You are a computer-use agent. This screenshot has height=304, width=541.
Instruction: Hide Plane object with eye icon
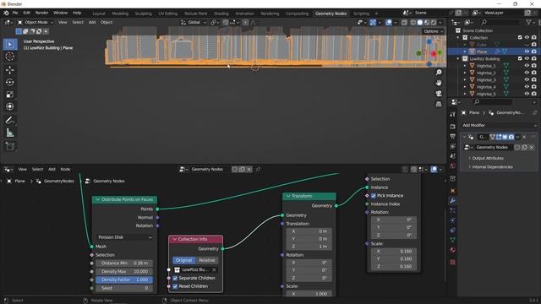[527, 52]
